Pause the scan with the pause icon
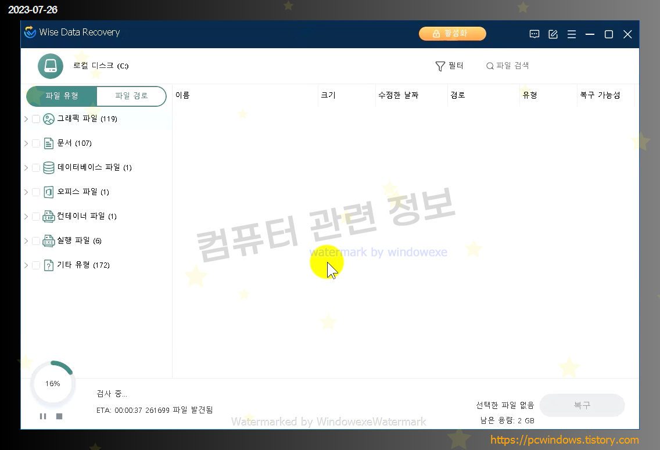The height and width of the screenshot is (450, 660). coord(43,416)
